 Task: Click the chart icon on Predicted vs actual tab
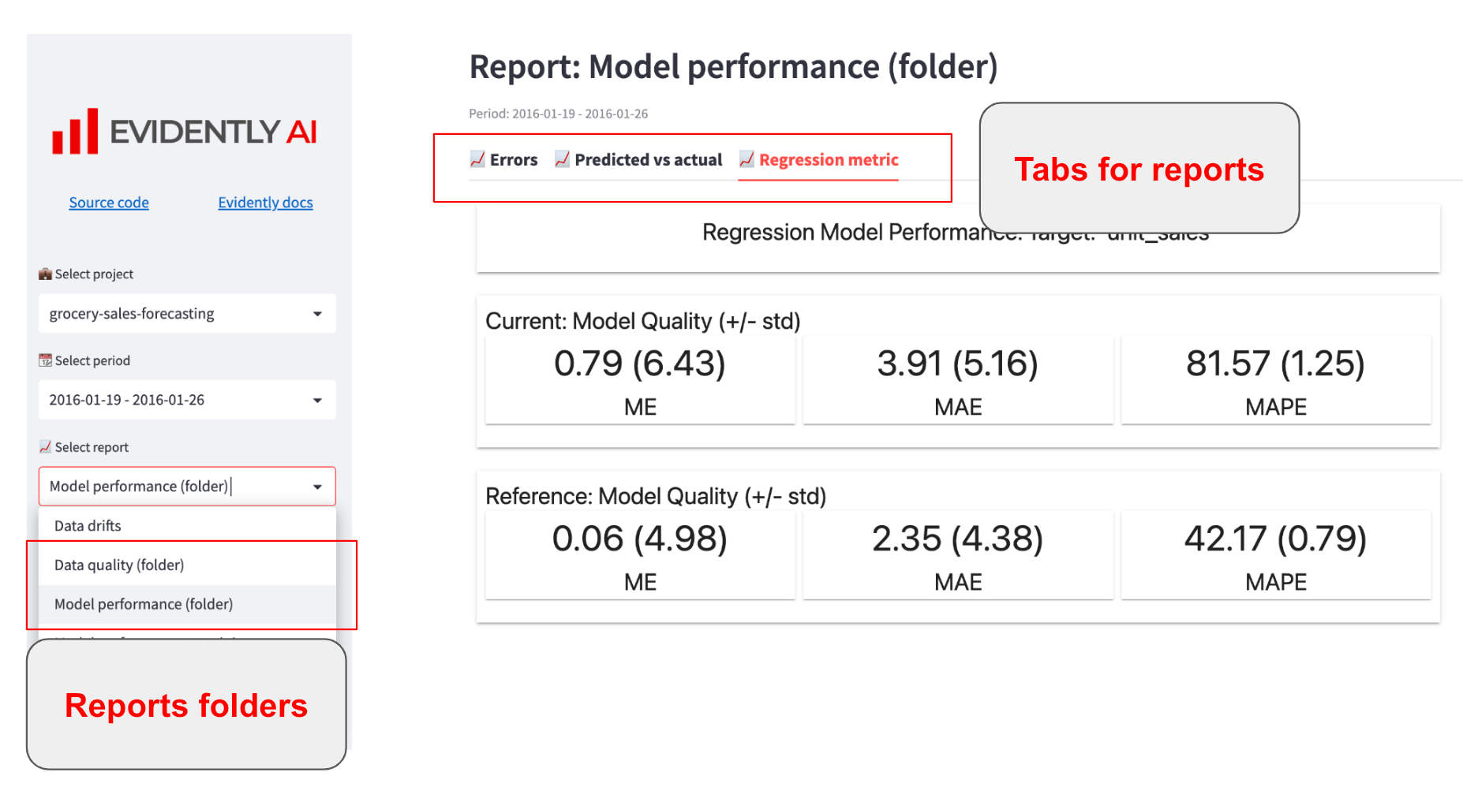pyautogui.click(x=562, y=159)
